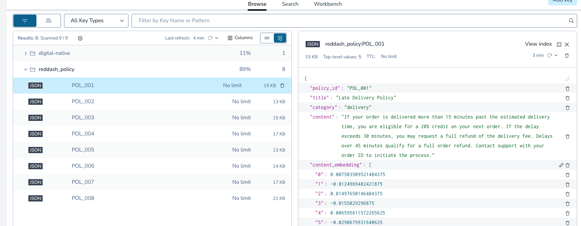The height and width of the screenshot is (226, 581).
Task: Select the POL_008 key row
Action: [152, 198]
